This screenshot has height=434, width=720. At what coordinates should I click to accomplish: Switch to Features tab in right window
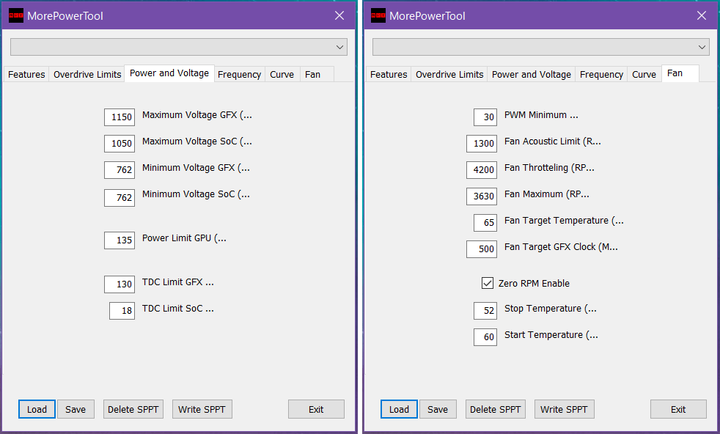tap(389, 74)
